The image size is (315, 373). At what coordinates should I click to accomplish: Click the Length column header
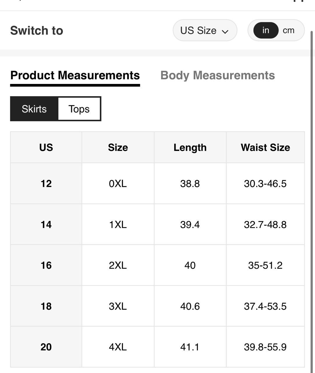pyautogui.click(x=190, y=147)
